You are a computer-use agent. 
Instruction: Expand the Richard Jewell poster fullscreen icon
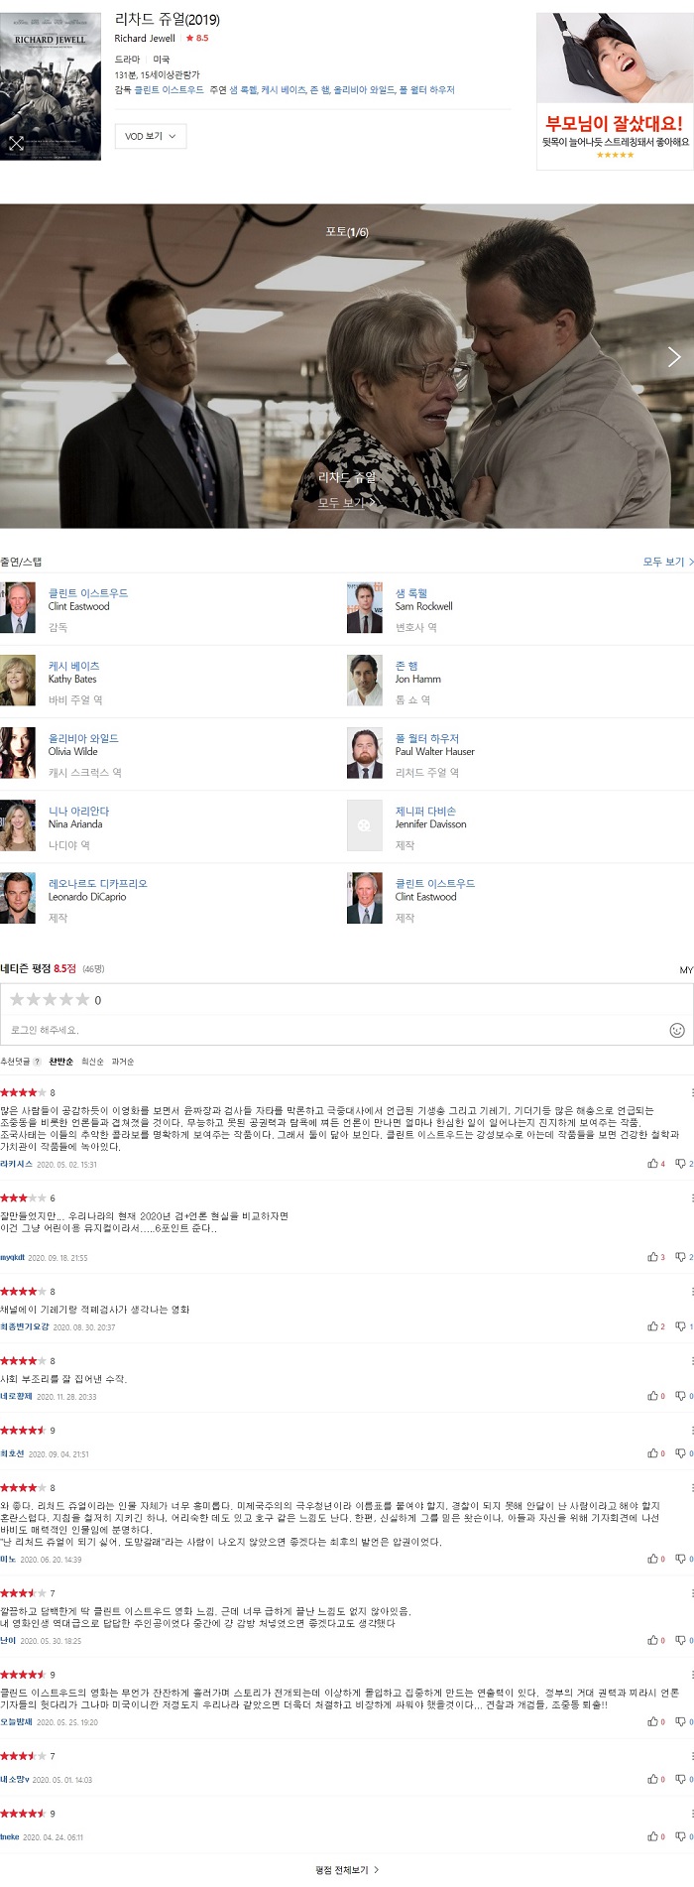(x=16, y=143)
